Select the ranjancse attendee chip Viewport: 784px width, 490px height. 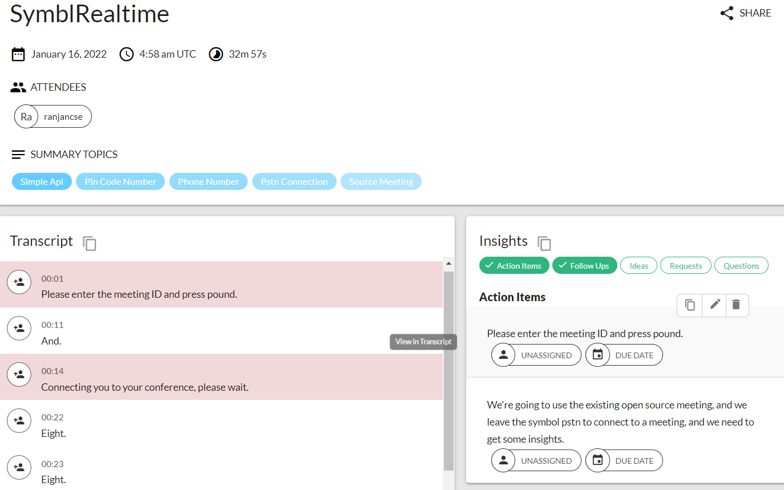tap(52, 116)
